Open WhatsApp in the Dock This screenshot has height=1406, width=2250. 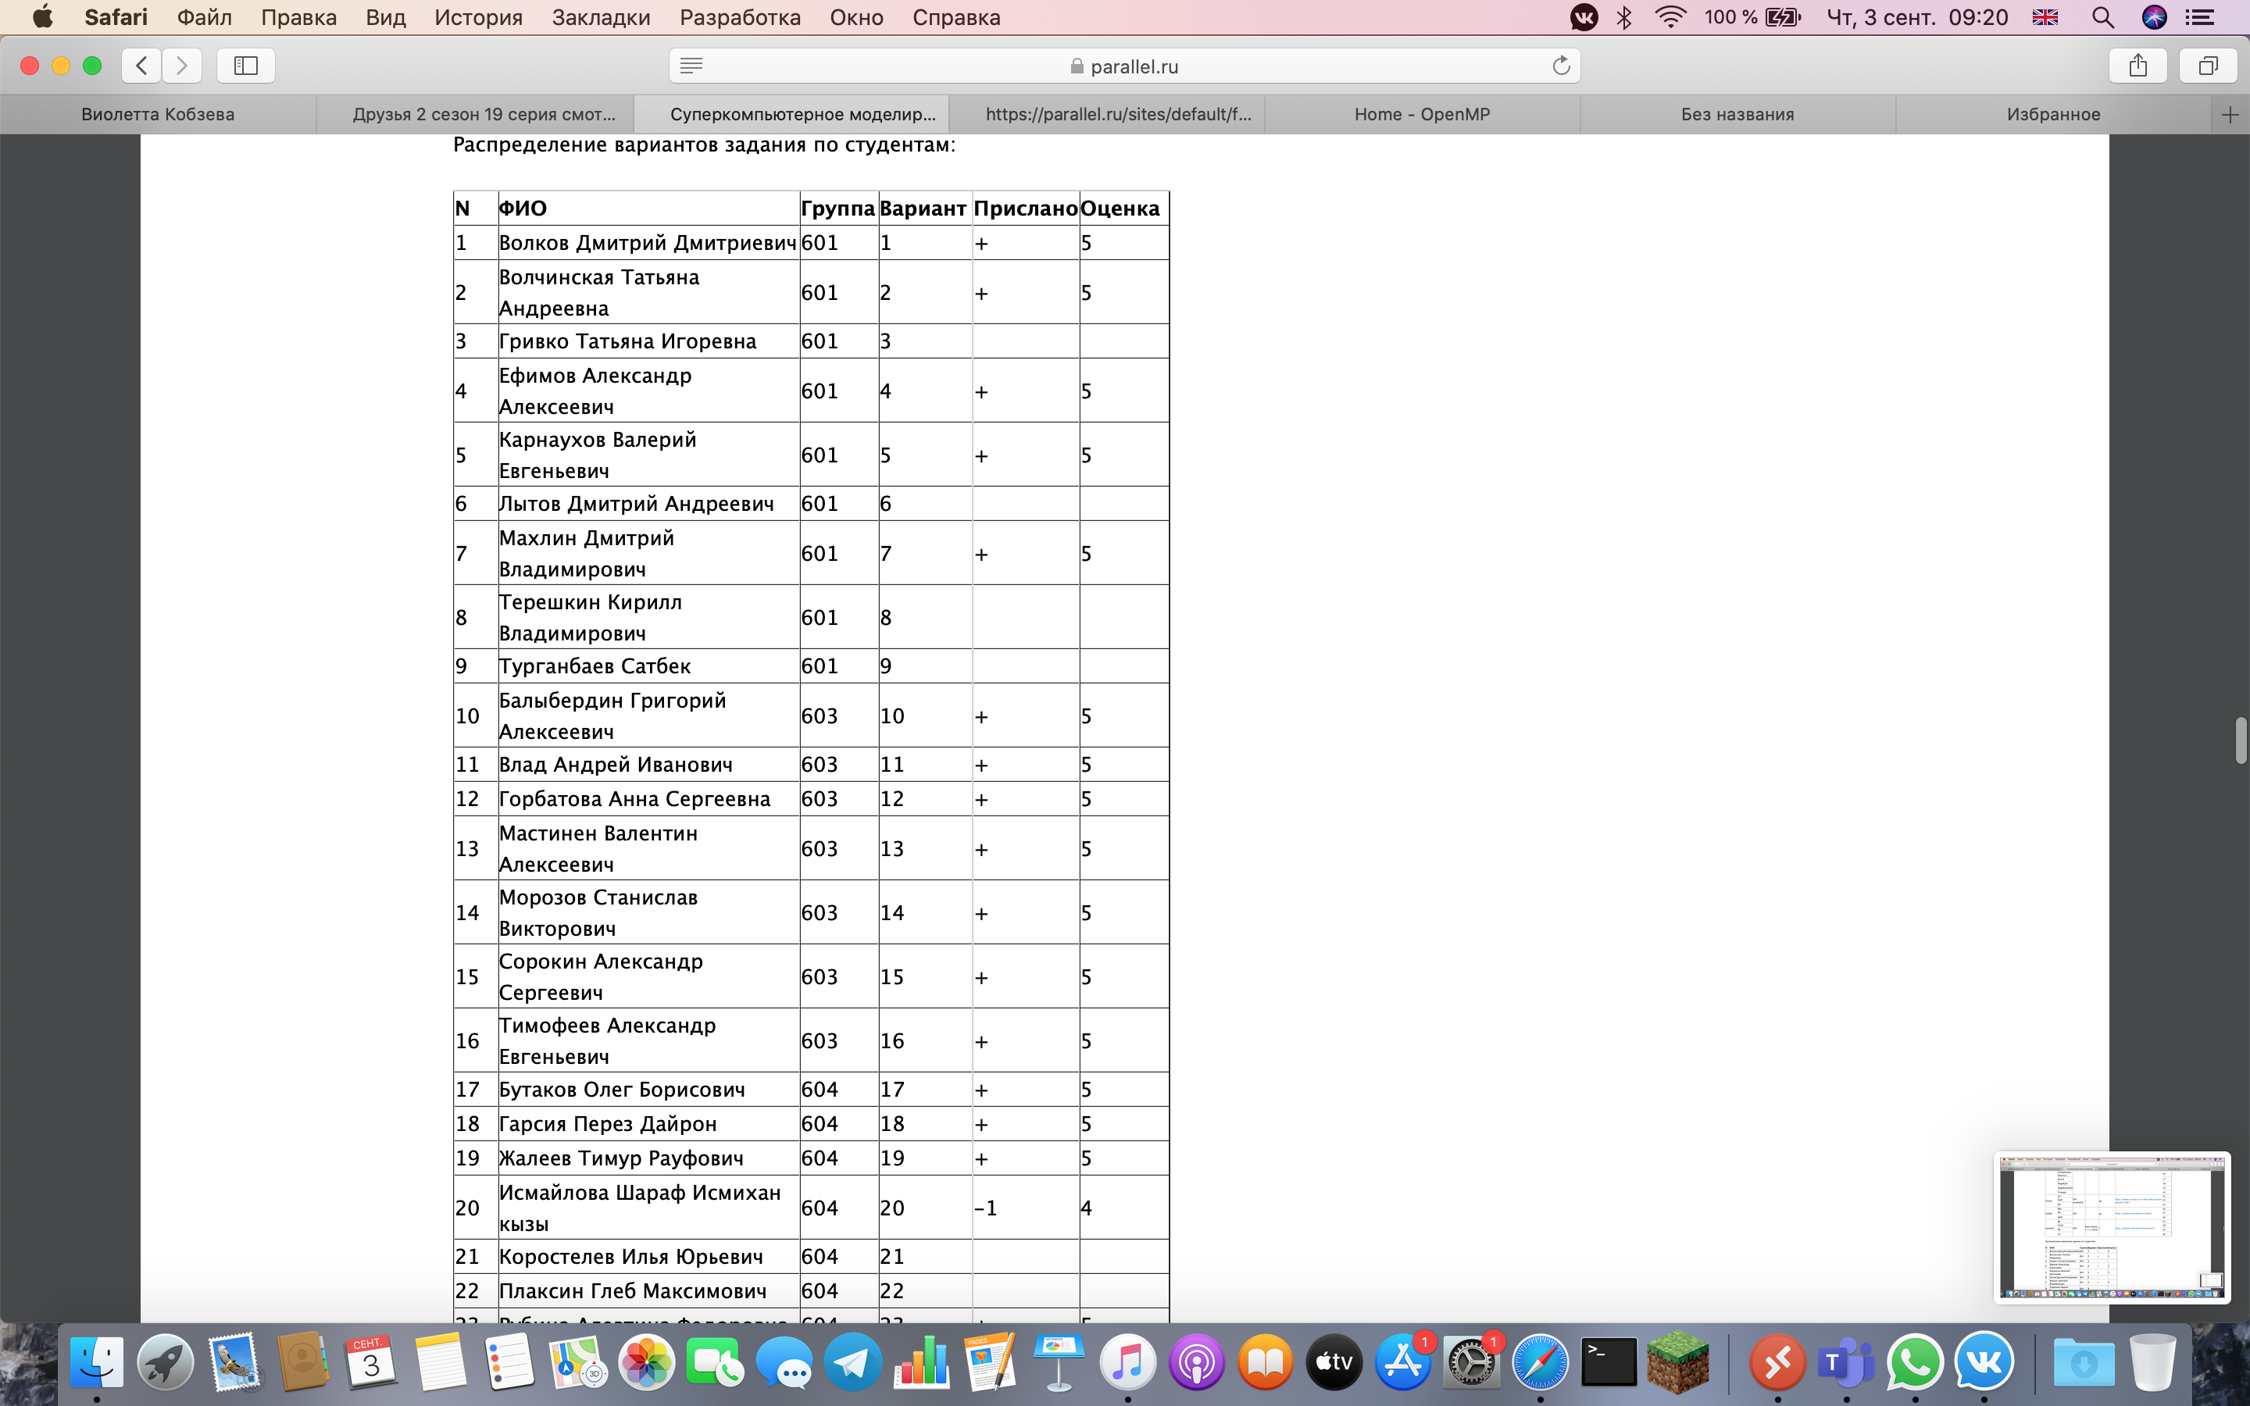pos(1916,1362)
